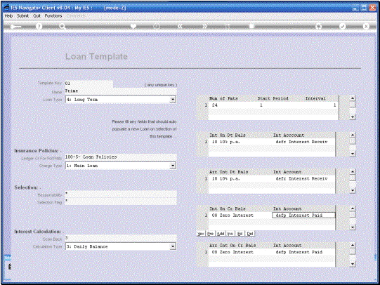Click scroll-down arrow of Num of Pmts grid

(x=353, y=117)
